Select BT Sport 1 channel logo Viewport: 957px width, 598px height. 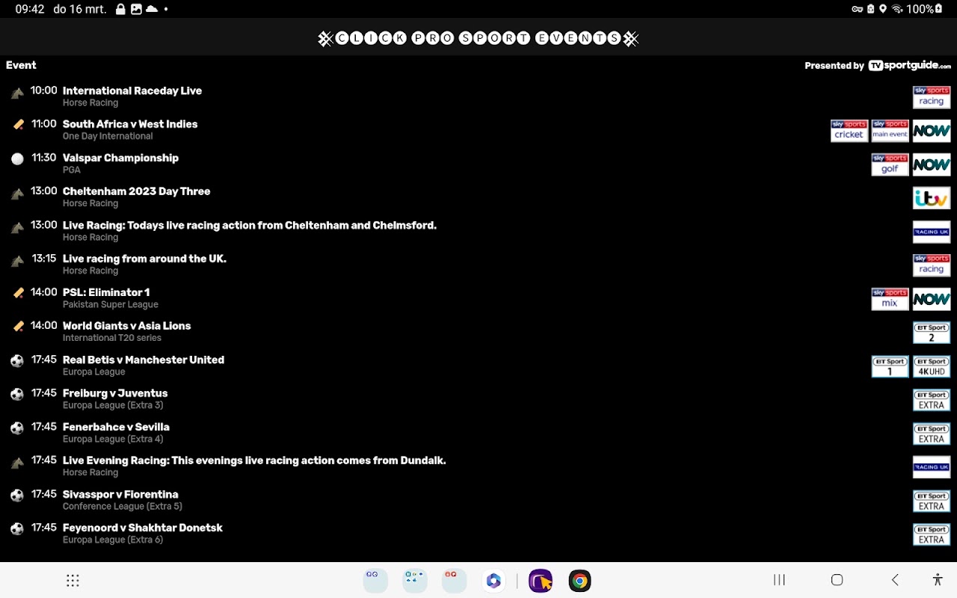890,366
